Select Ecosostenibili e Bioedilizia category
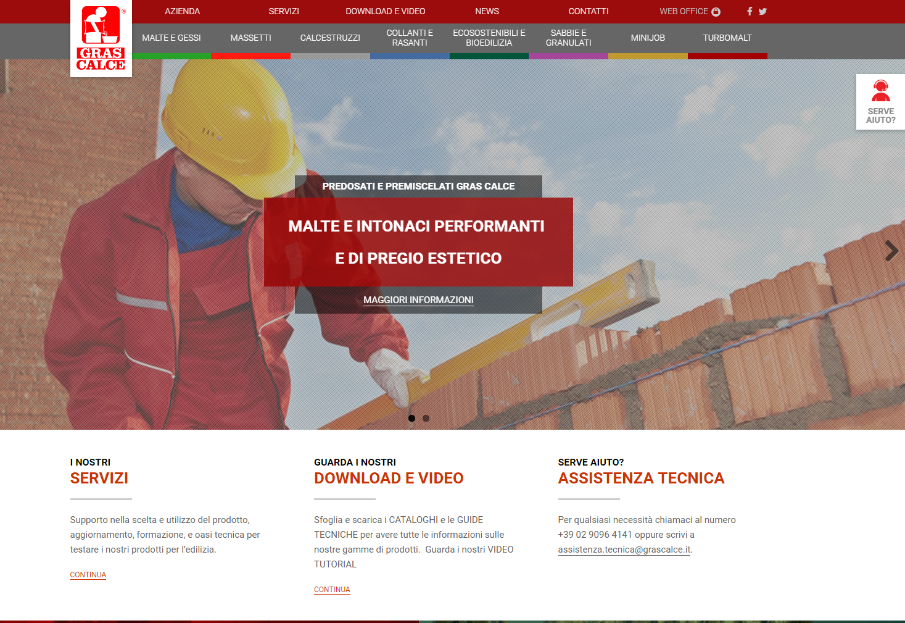Viewport: 905px width, 623px height. click(x=489, y=38)
